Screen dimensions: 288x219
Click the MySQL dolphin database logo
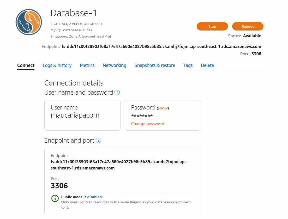(29, 22)
